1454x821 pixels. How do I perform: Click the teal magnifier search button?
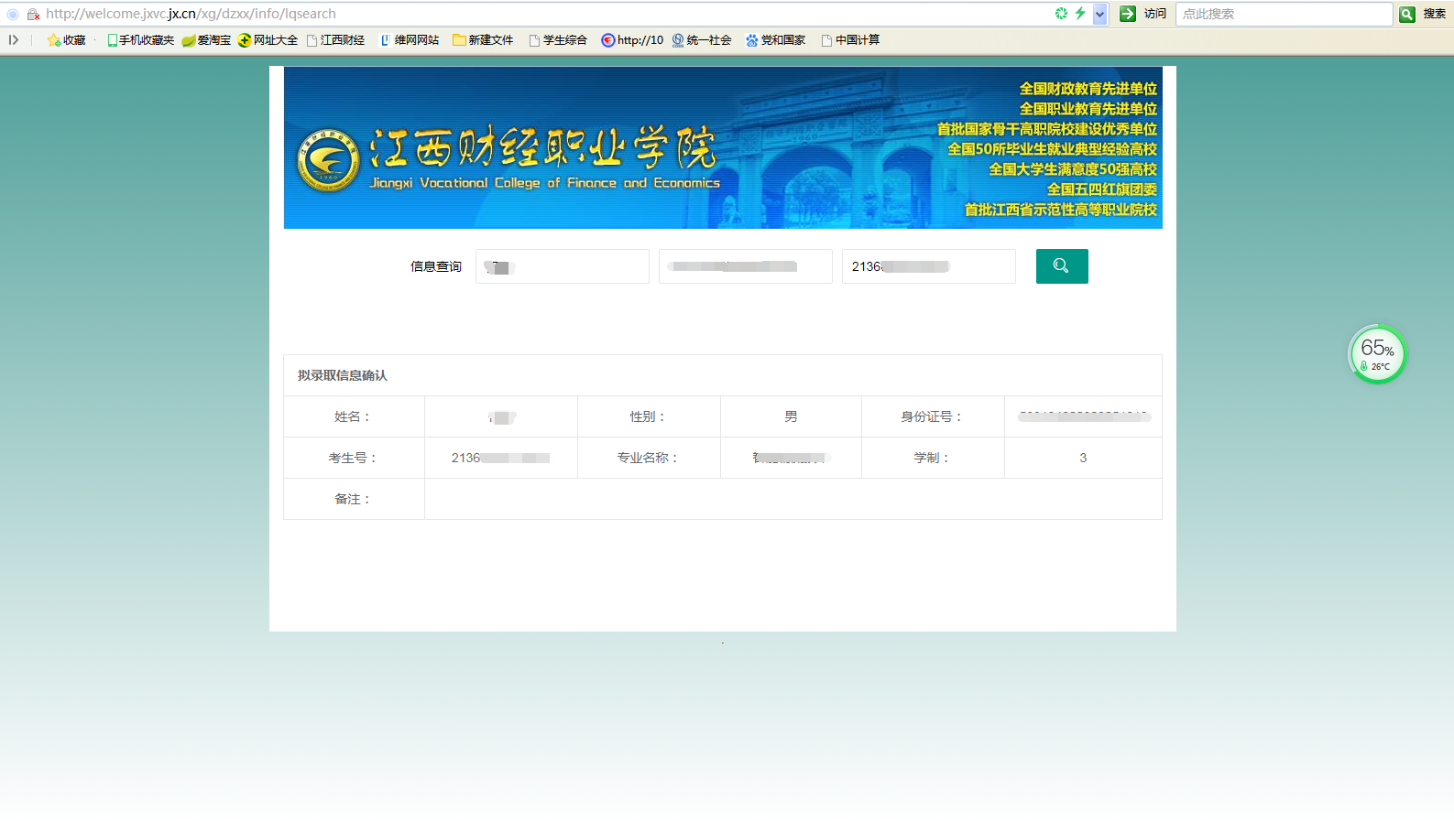click(x=1061, y=266)
